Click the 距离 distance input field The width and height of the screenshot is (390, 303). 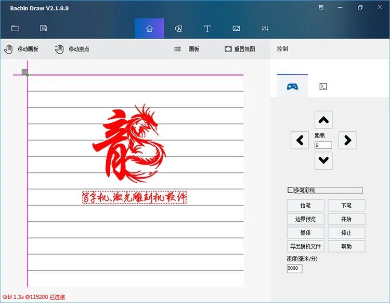pyautogui.click(x=323, y=145)
